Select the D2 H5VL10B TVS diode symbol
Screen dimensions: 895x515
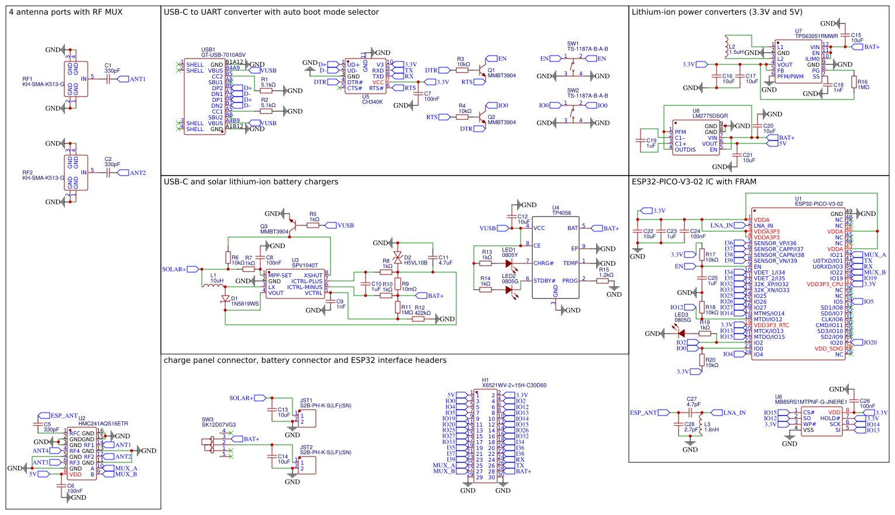point(398,257)
